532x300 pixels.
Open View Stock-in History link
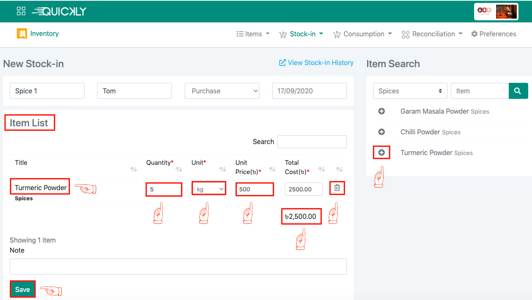coord(316,63)
